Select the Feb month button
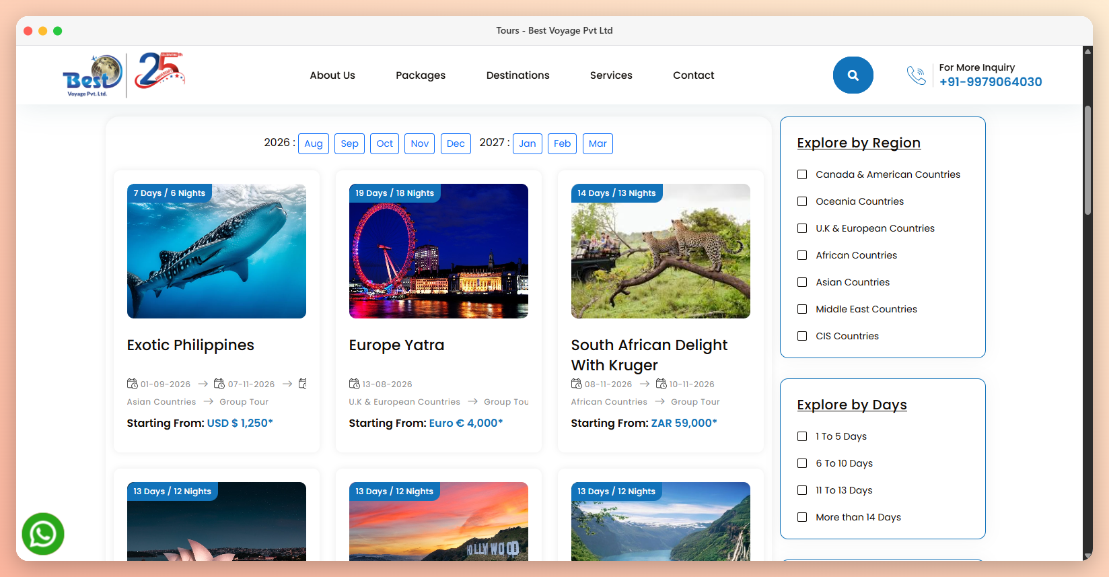 [563, 143]
